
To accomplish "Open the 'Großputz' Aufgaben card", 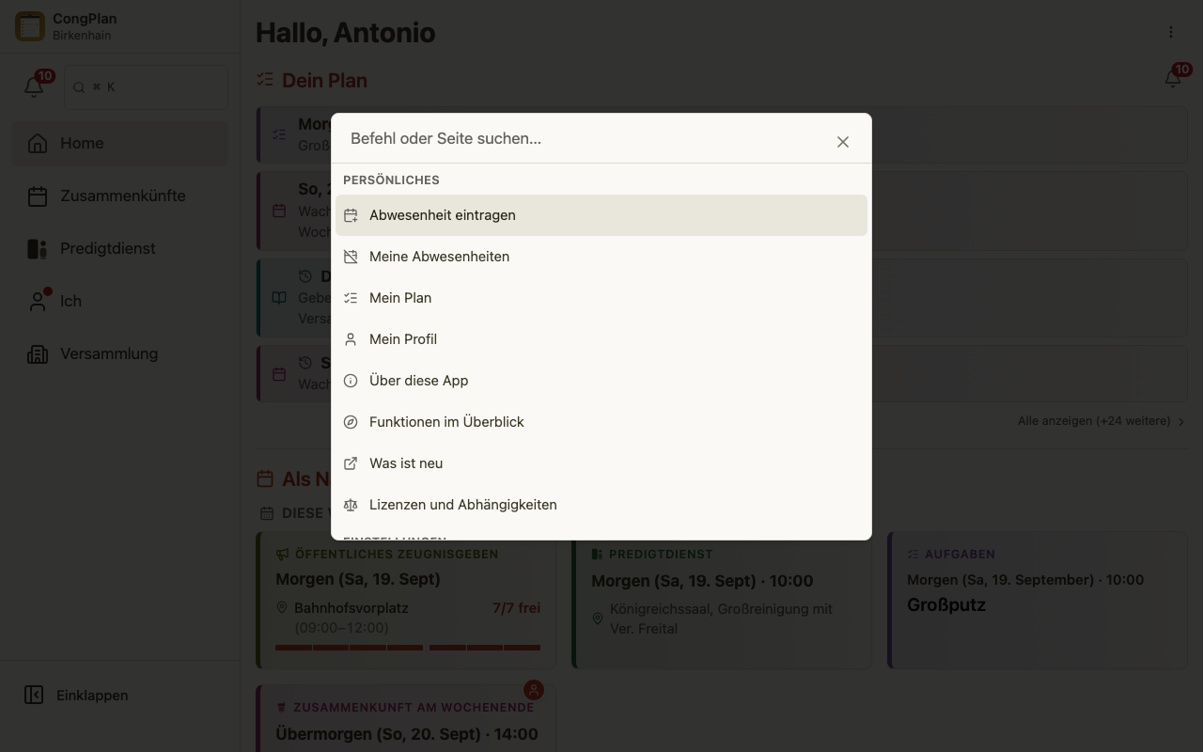I will tap(1038, 601).
